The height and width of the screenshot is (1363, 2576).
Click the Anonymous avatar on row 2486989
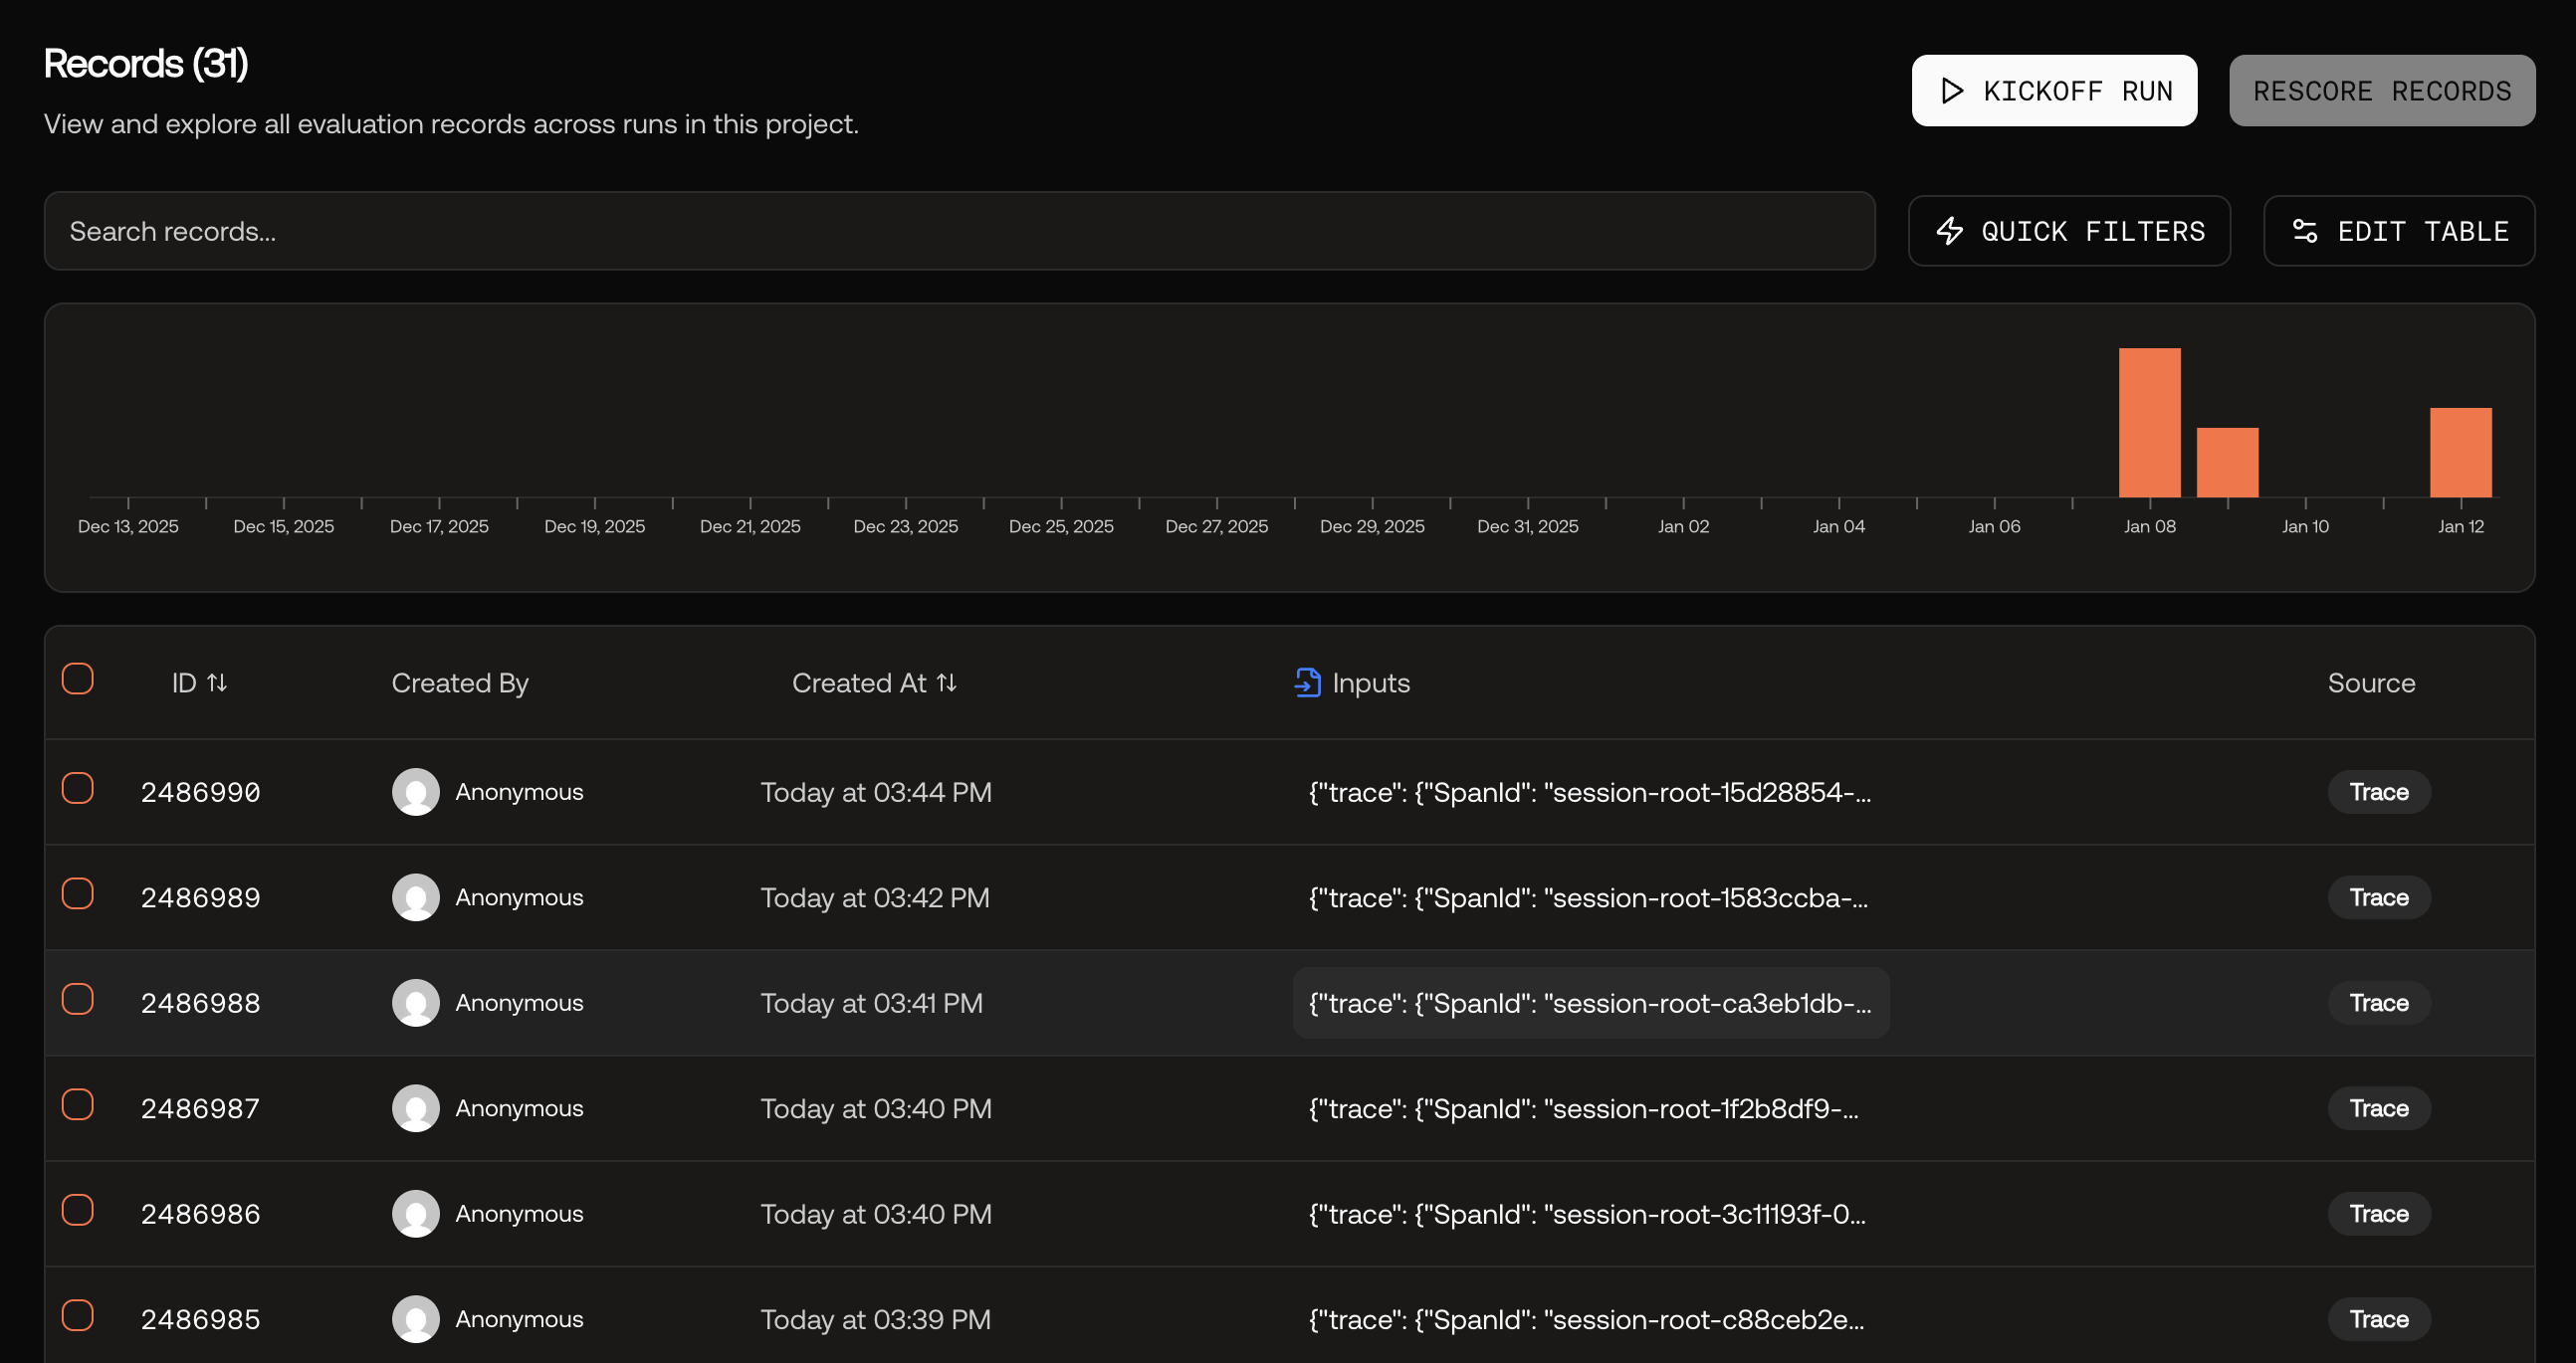click(416, 897)
